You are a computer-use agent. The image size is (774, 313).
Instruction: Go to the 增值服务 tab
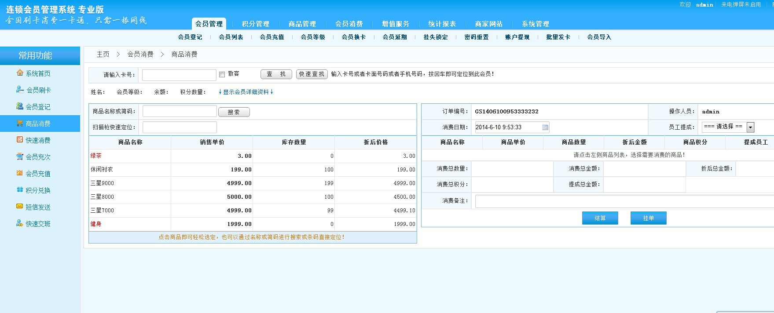(396, 24)
